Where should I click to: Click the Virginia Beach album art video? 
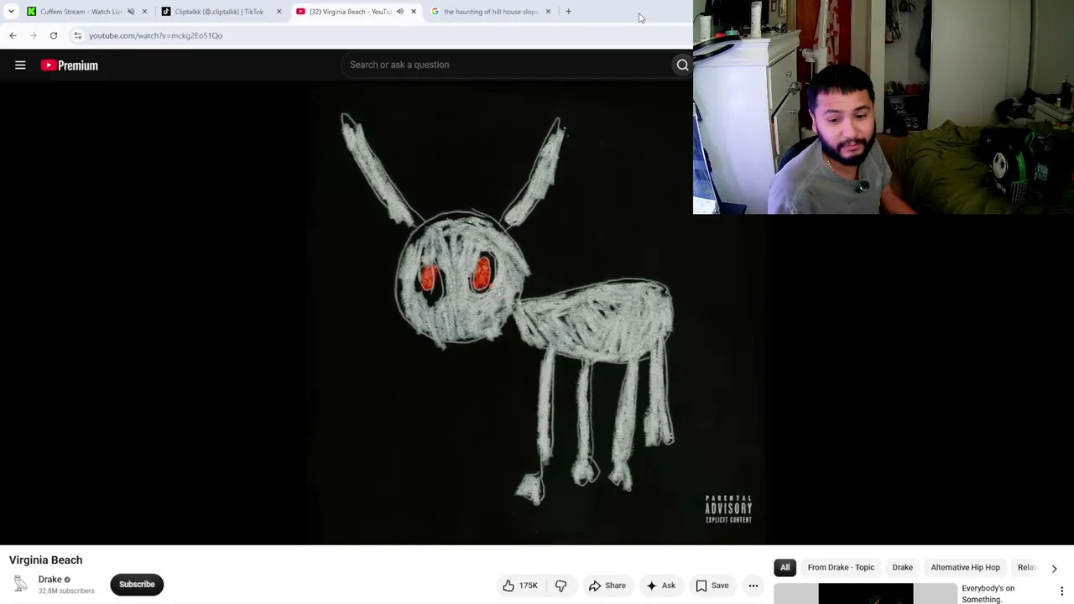pyautogui.click(x=537, y=314)
